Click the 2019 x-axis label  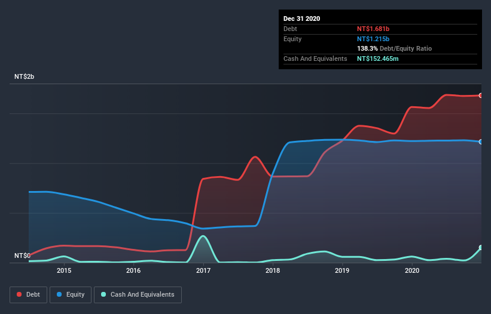pos(342,270)
